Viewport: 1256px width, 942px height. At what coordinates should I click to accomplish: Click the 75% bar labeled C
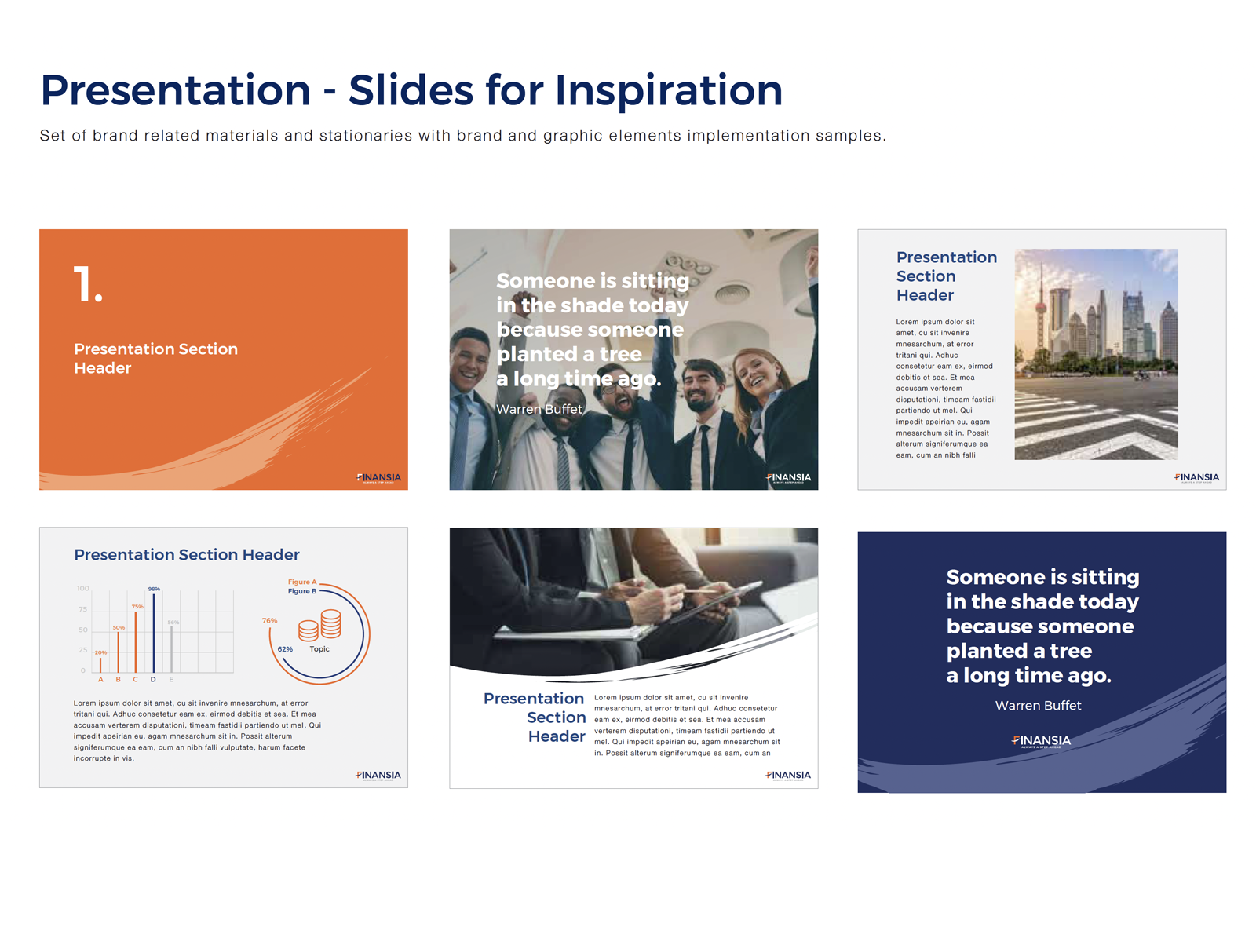click(x=136, y=641)
